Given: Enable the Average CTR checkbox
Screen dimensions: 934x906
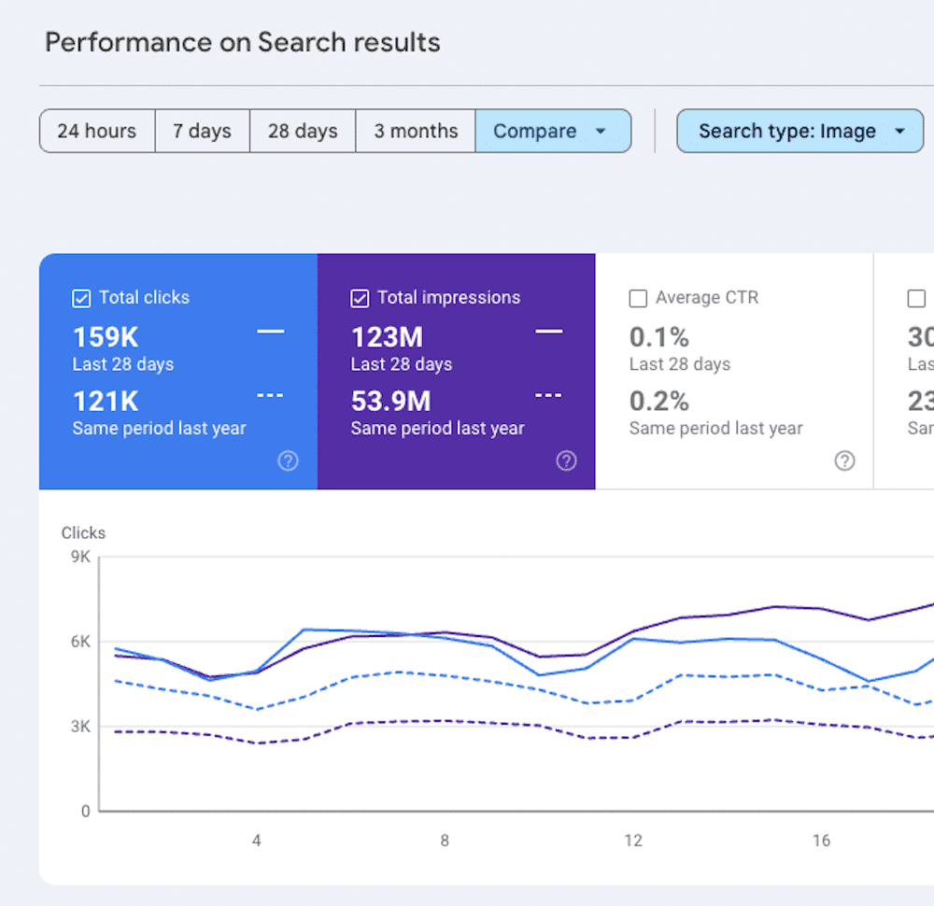Looking at the screenshot, I should coord(638,297).
